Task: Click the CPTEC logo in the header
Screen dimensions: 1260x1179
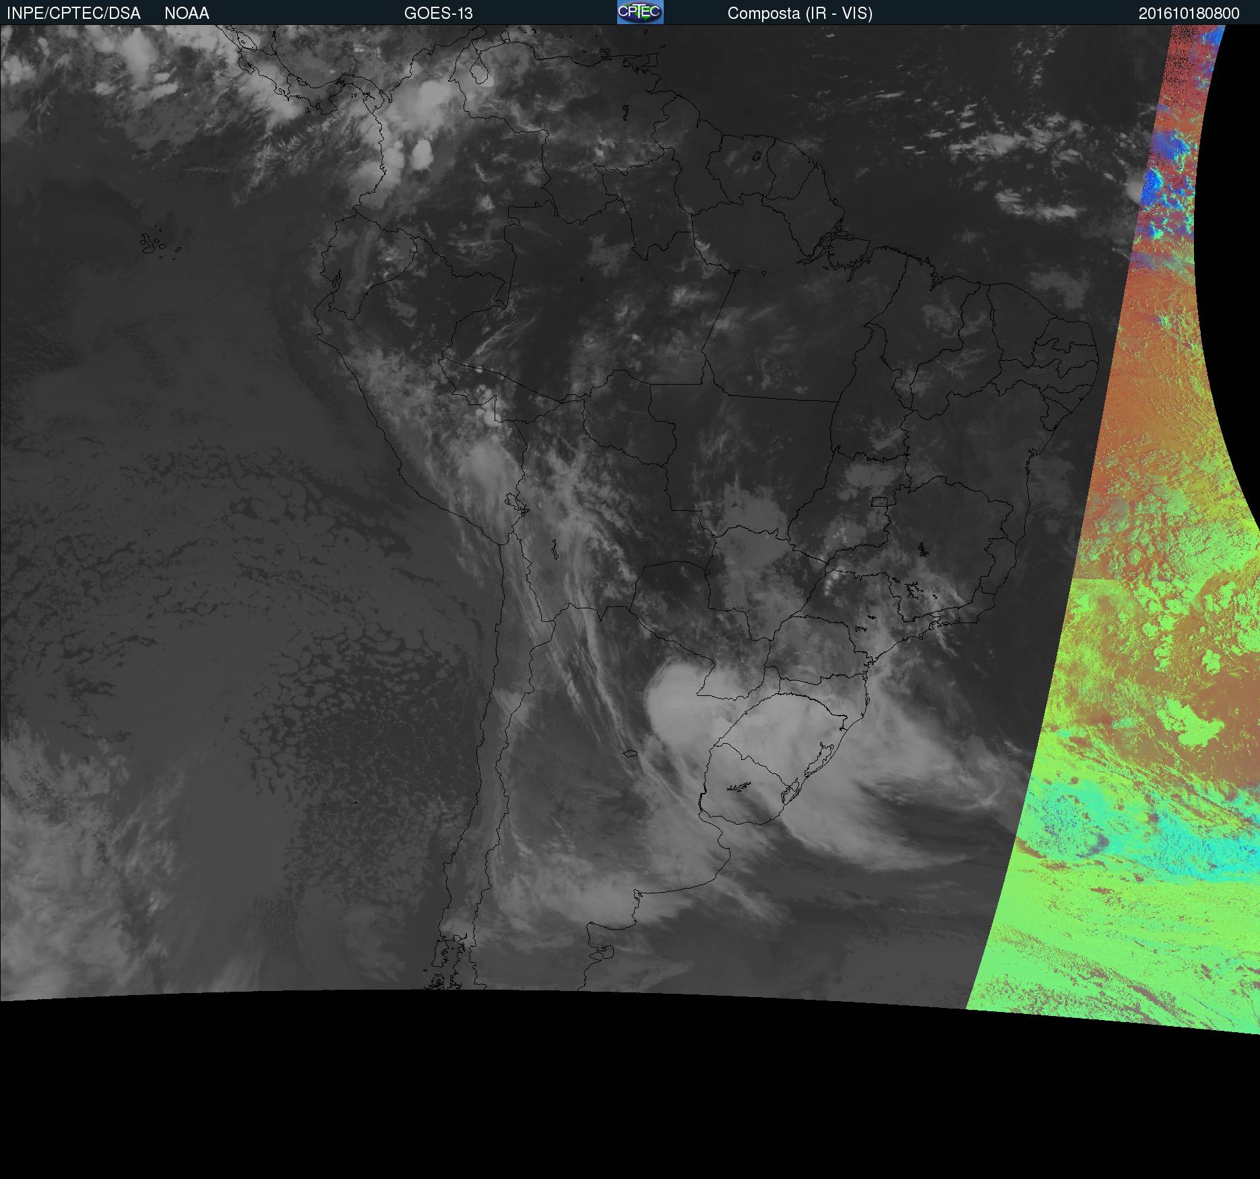Action: pyautogui.click(x=639, y=12)
